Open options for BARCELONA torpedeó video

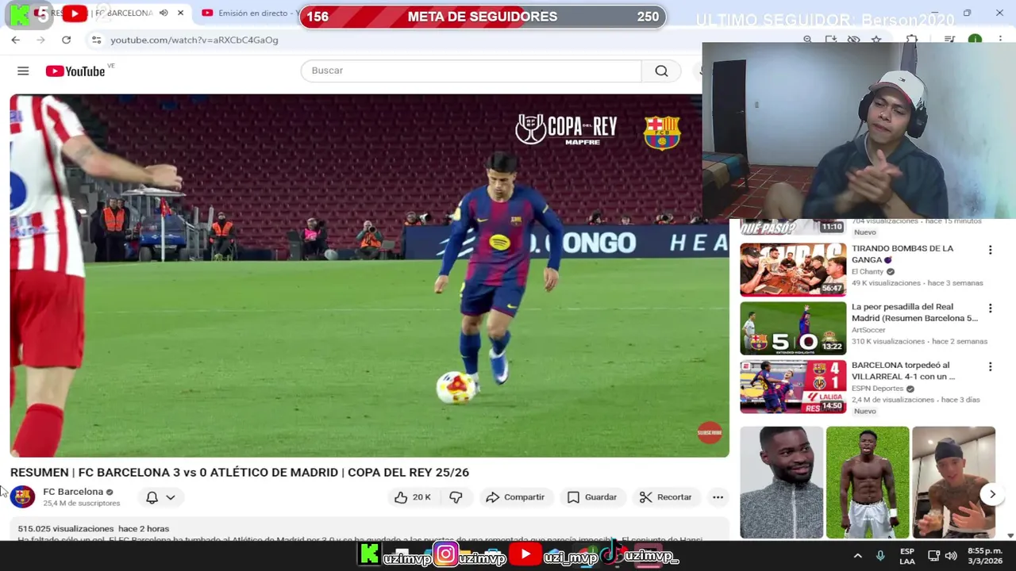pos(990,367)
